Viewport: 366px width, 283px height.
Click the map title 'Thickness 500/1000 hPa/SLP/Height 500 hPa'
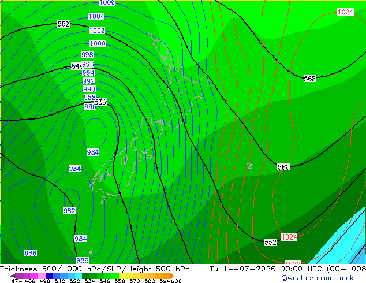[95, 269]
